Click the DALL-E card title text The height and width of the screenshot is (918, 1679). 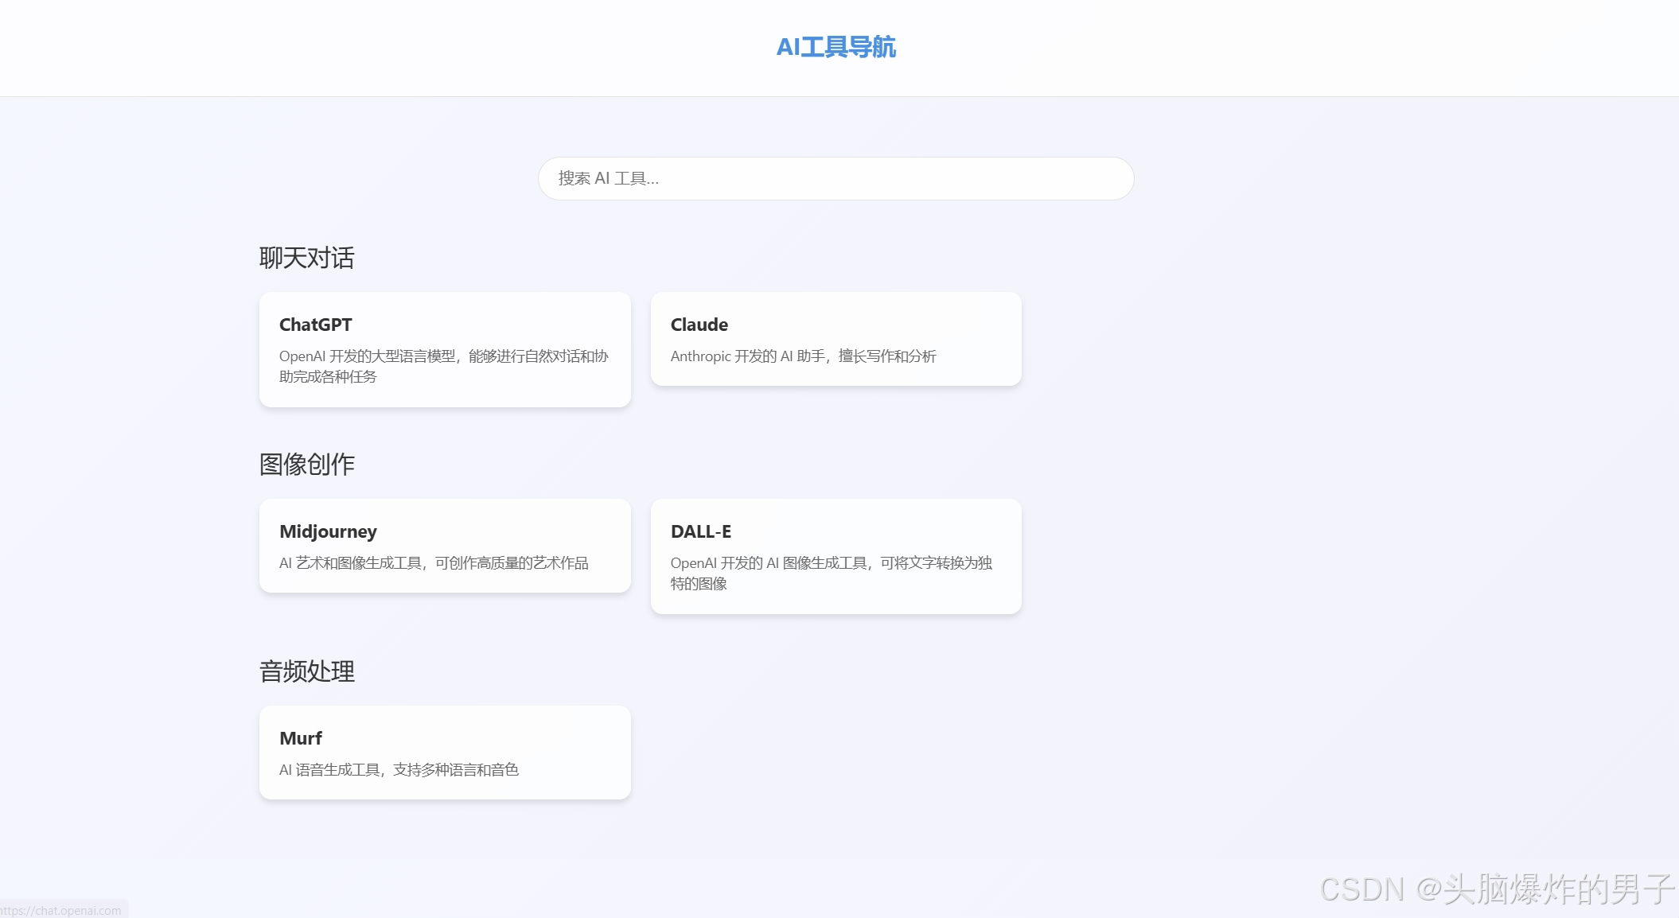(700, 531)
